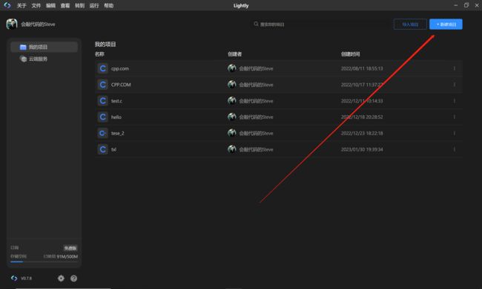Click the Lightly logo in the title bar
The width and height of the screenshot is (482, 289).
click(x=7, y=5)
